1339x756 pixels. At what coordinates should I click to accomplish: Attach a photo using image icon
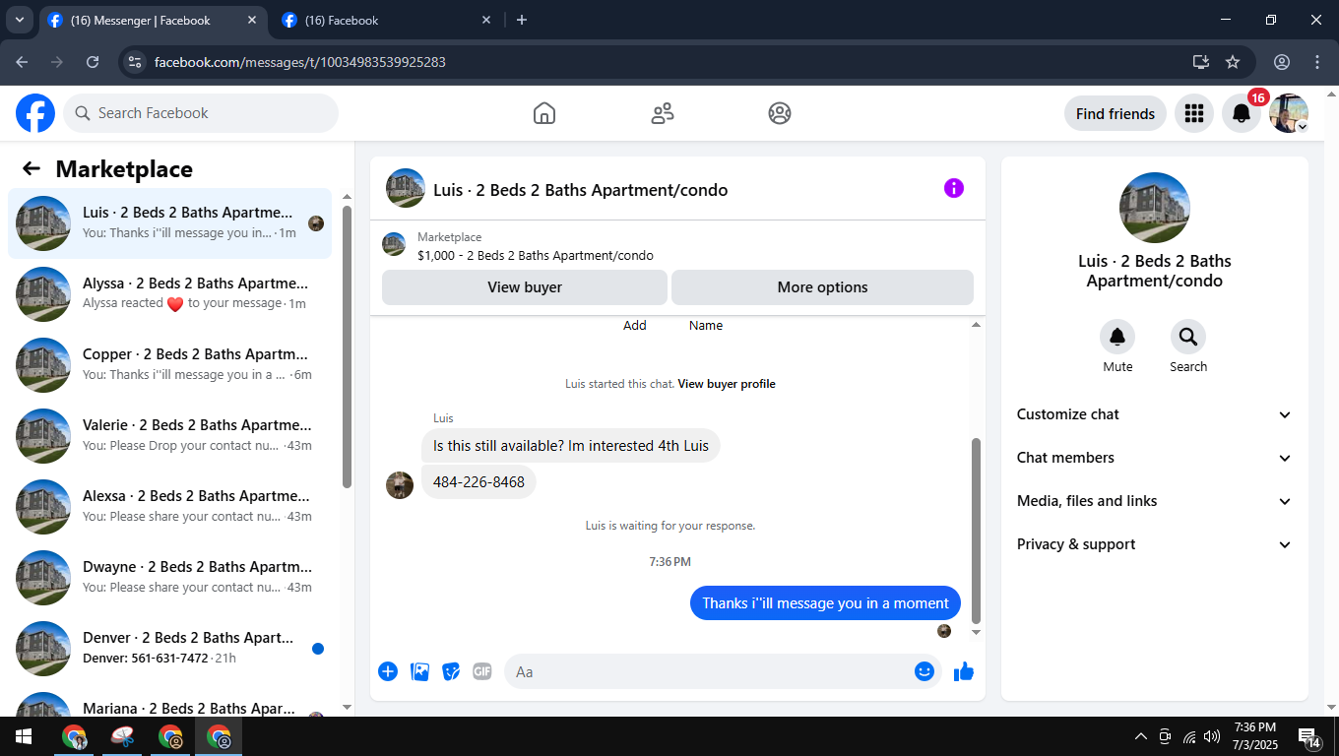419,671
